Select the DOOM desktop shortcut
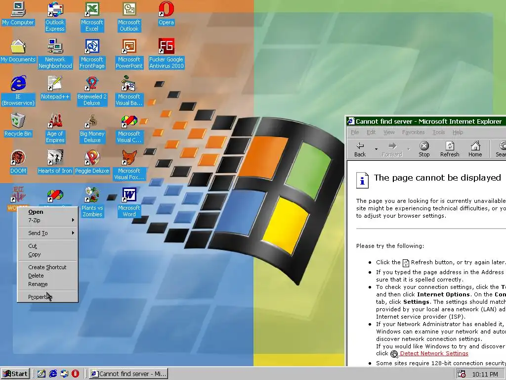This screenshot has height=380, width=506. [18, 162]
